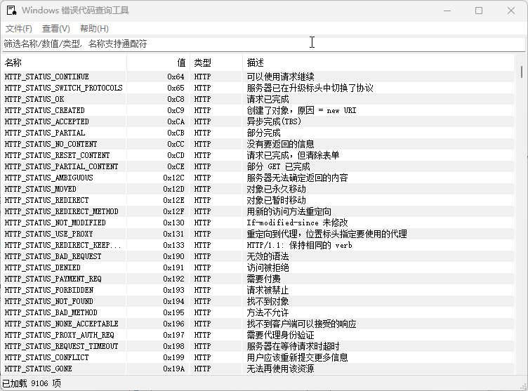This screenshot has width=528, height=391.
Task: Select the HTTP_STATUS_BAD_REQUEST entry
Action: click(x=258, y=256)
